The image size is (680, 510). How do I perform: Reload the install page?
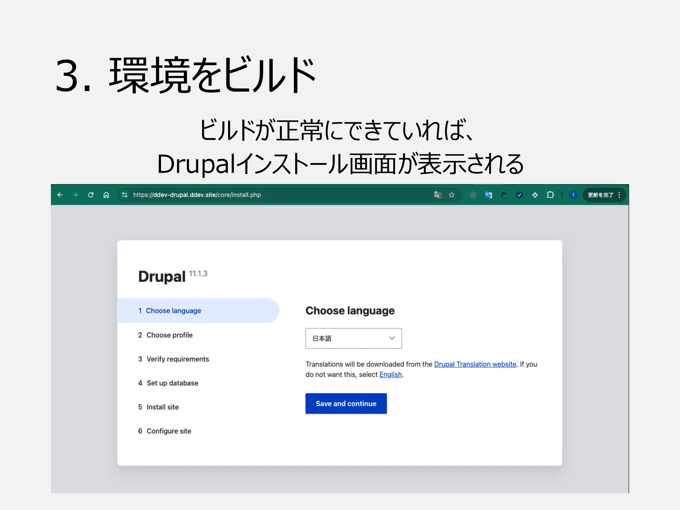pyautogui.click(x=91, y=195)
